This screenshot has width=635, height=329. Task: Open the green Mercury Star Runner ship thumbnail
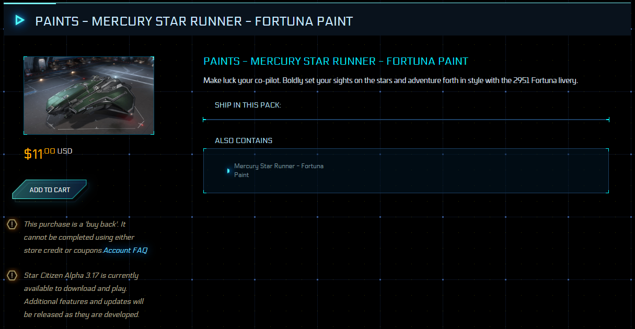89,96
